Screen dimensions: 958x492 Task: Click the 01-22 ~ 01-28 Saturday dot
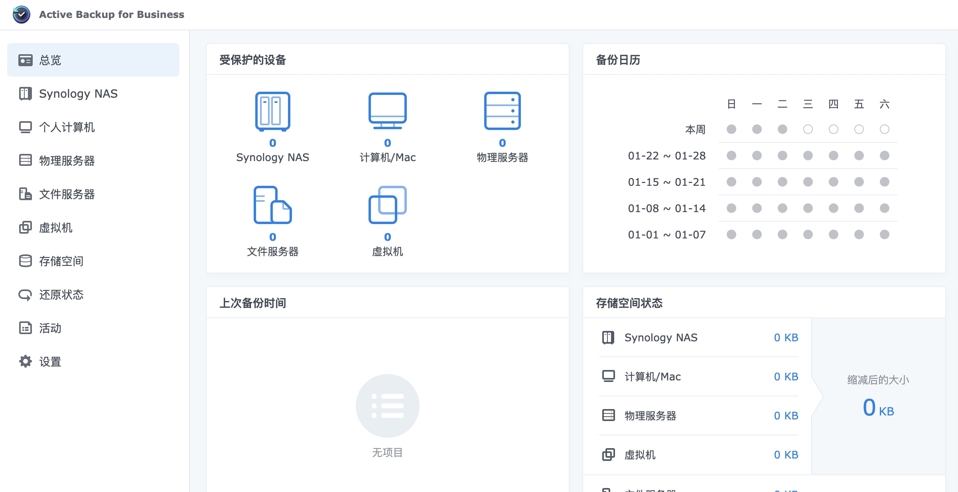pyautogui.click(x=885, y=155)
